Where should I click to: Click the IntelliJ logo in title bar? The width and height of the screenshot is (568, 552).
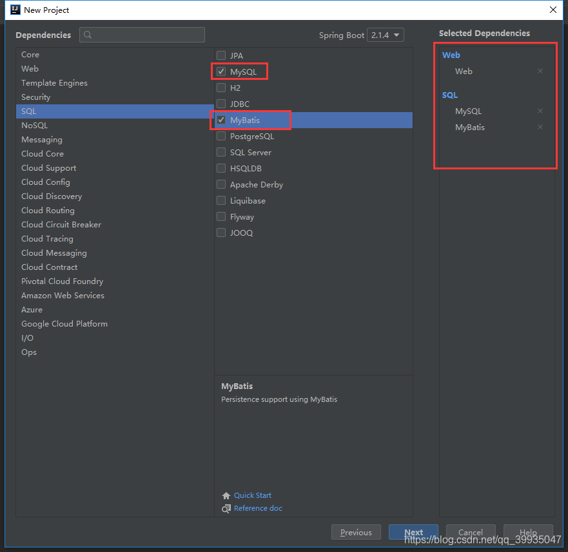click(15, 10)
